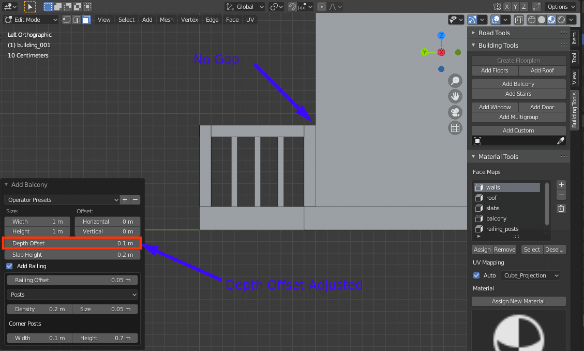This screenshot has height=351, width=584.
Task: Click the blue Z axis on gizmo
Action: [441, 35]
